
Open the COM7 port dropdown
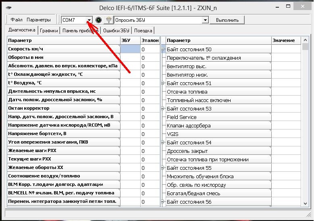click(89, 20)
